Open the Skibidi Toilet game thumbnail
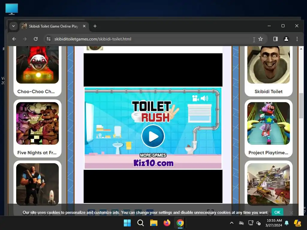The width and height of the screenshot is (307, 230). click(269, 65)
